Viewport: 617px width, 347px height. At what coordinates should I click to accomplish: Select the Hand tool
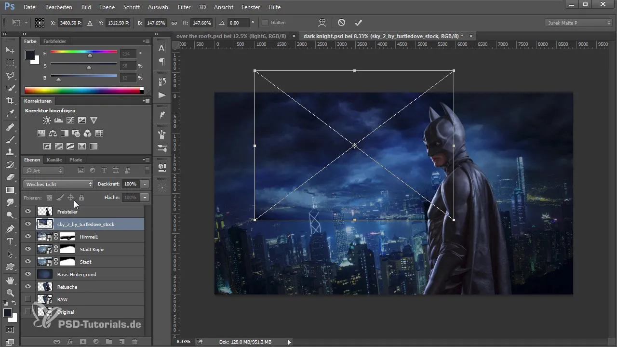click(10, 280)
